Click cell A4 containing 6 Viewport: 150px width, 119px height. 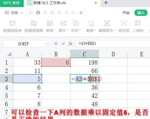27,87
